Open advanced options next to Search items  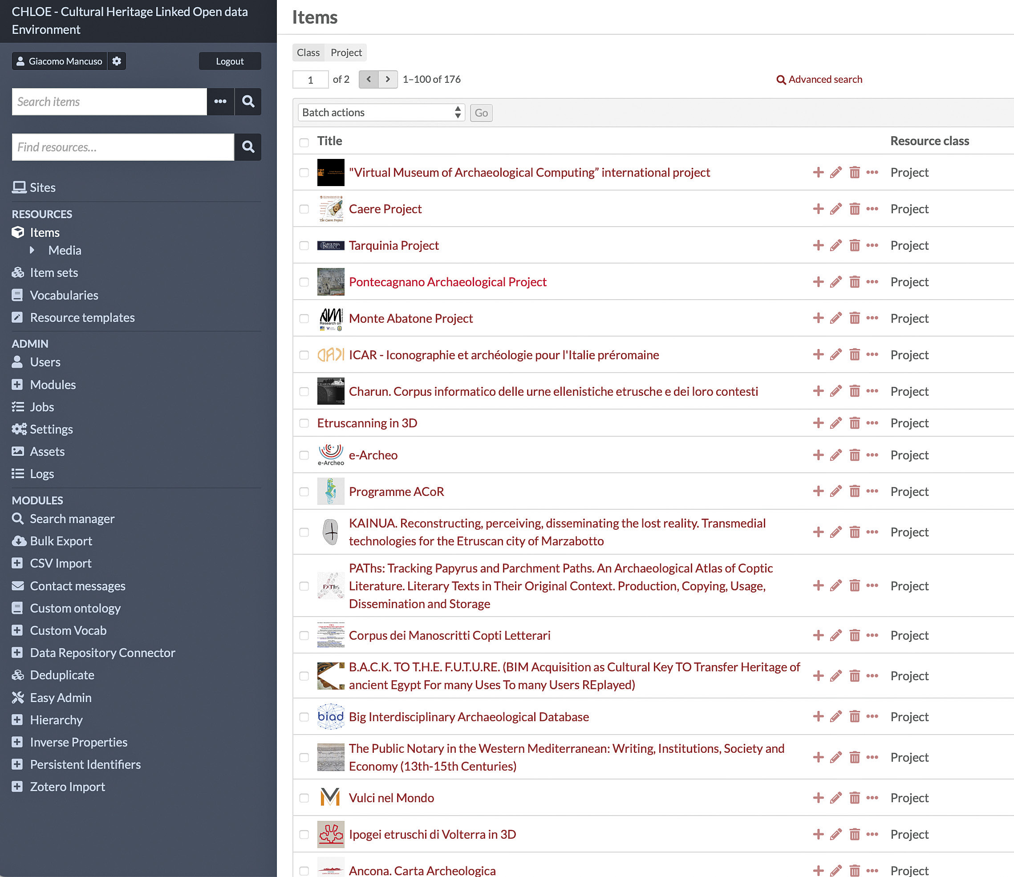tap(220, 102)
